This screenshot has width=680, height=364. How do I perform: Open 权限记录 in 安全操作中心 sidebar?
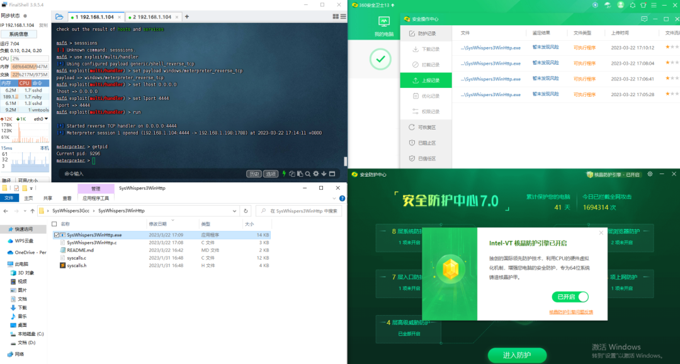click(x=426, y=111)
